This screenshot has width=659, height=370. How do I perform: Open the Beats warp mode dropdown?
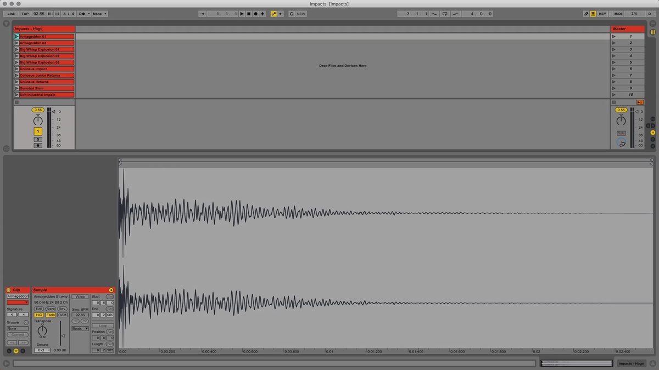(x=80, y=329)
